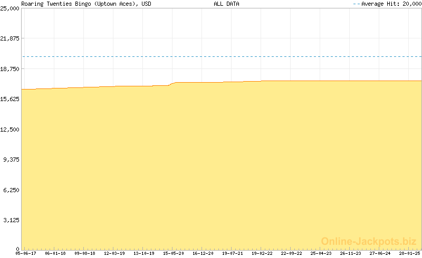Select the 28-01-25 date label
Screen dimensions: 422x258
(409, 253)
